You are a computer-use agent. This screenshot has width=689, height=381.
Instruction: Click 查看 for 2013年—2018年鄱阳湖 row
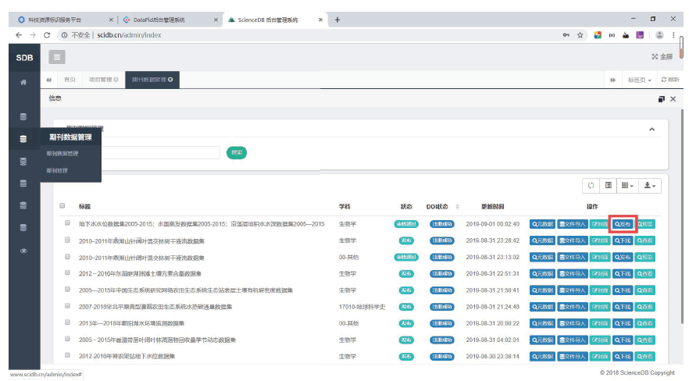pyautogui.click(x=645, y=323)
